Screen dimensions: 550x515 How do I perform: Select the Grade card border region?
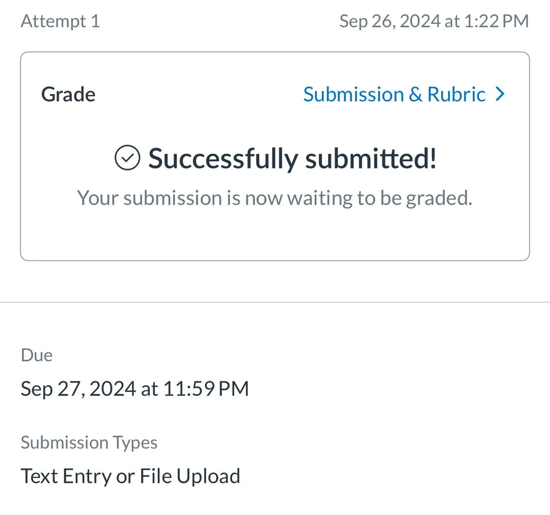(275, 51)
